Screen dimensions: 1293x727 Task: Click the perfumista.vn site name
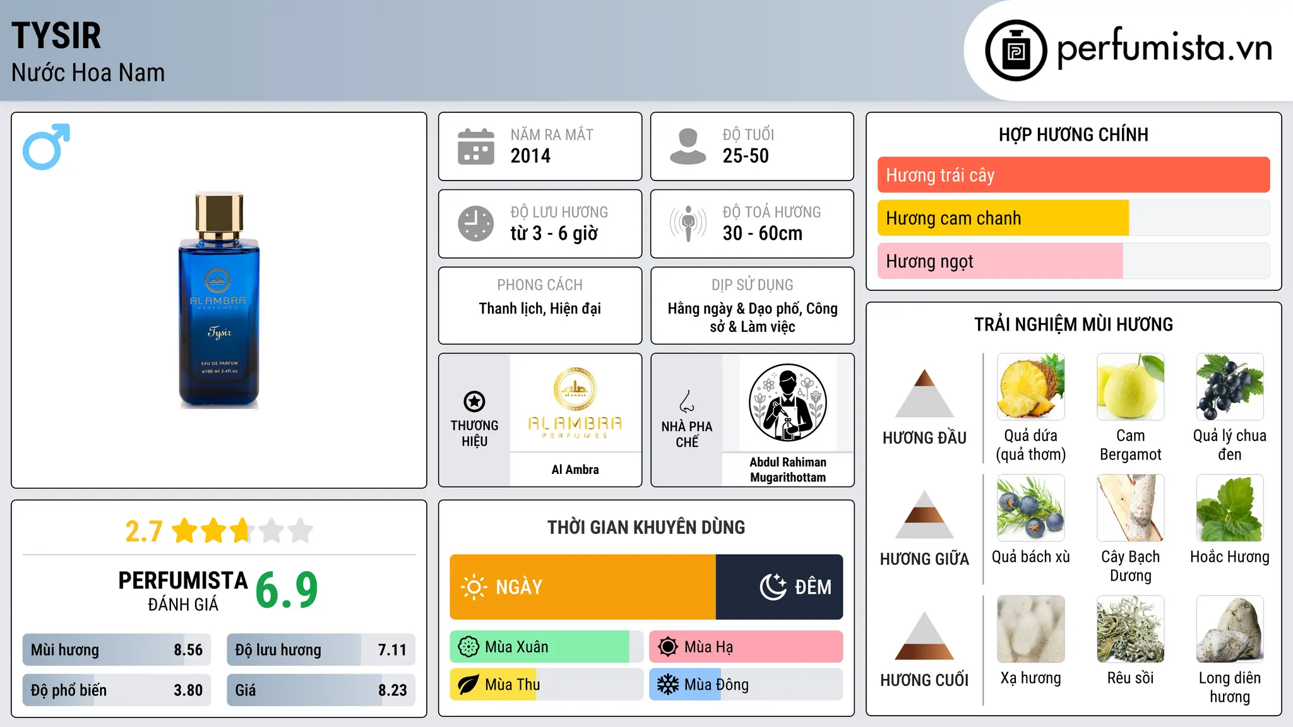(1164, 47)
